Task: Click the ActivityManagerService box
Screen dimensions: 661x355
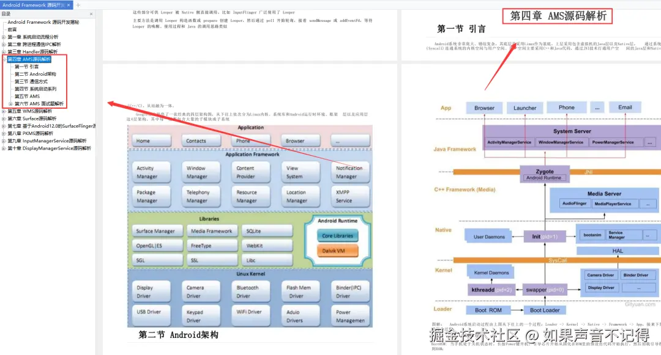Action: pos(509,142)
